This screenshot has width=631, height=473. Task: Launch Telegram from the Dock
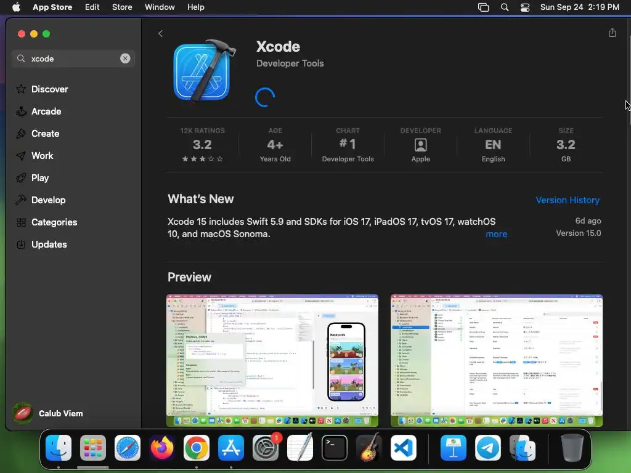coord(488,447)
